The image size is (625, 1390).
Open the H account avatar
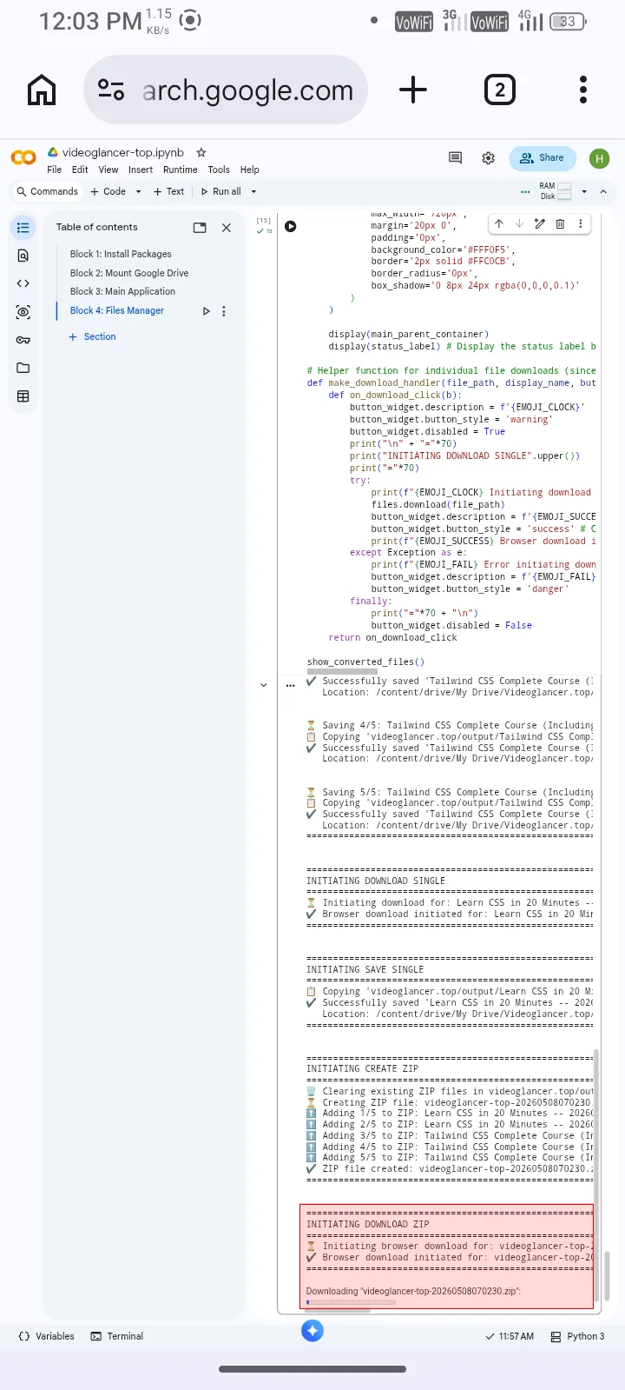(x=599, y=158)
